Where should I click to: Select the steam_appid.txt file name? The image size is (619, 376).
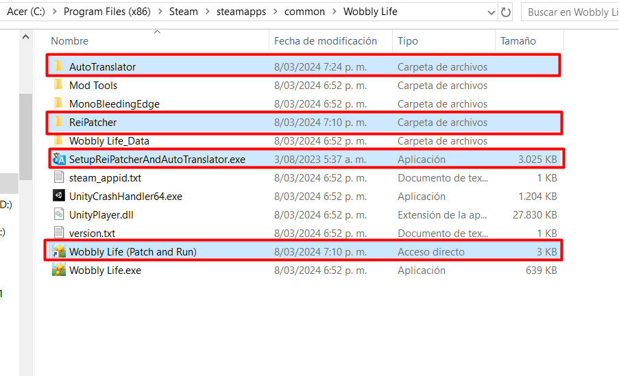click(105, 178)
